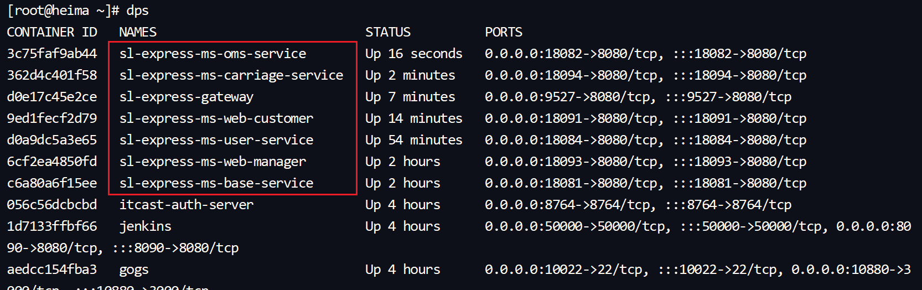Click the sl-express-ms-oms-service container name
Viewport: 922px width, 290px height.
click(x=213, y=54)
